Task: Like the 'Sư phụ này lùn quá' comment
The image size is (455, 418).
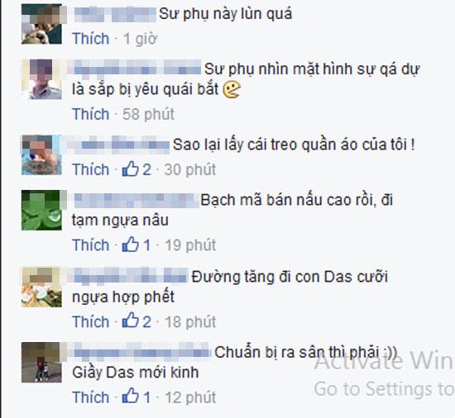Action: pyautogui.click(x=90, y=39)
